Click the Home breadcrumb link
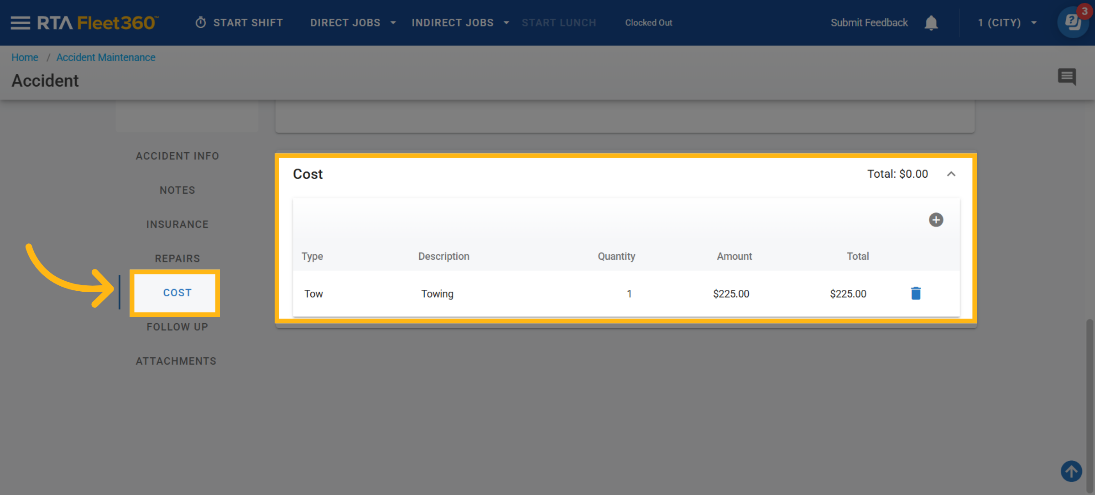Screen dimensions: 1095x495 [x=25, y=57]
